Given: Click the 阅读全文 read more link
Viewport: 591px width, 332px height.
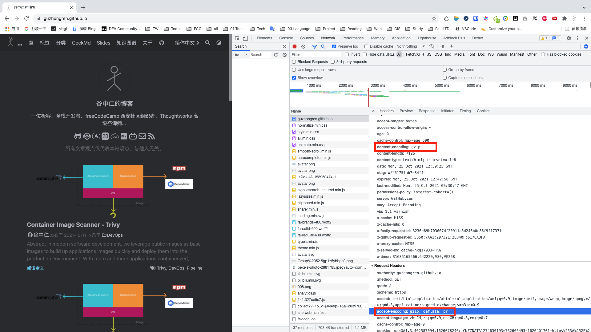Looking at the screenshot, I should coord(35,268).
